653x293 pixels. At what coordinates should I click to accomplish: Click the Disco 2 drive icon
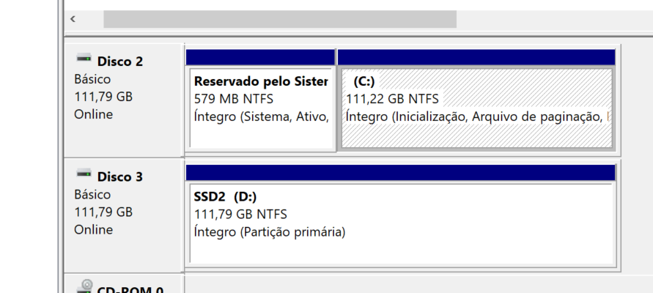click(84, 59)
